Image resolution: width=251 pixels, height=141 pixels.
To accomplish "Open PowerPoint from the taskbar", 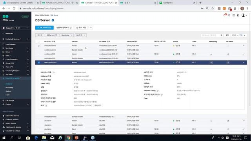I will (x=76, y=138).
